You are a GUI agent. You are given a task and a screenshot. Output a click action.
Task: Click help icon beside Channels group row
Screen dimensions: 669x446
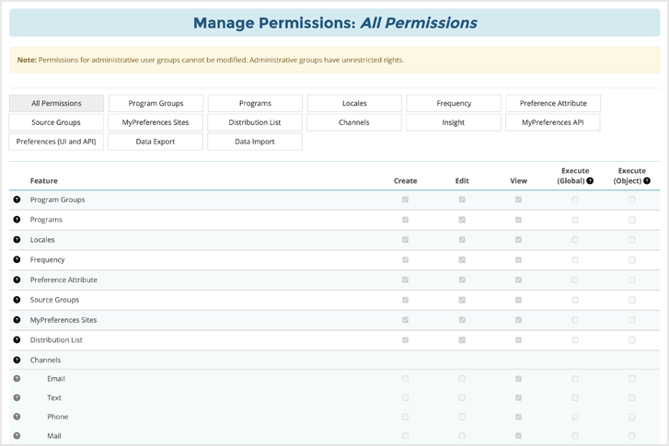click(17, 360)
